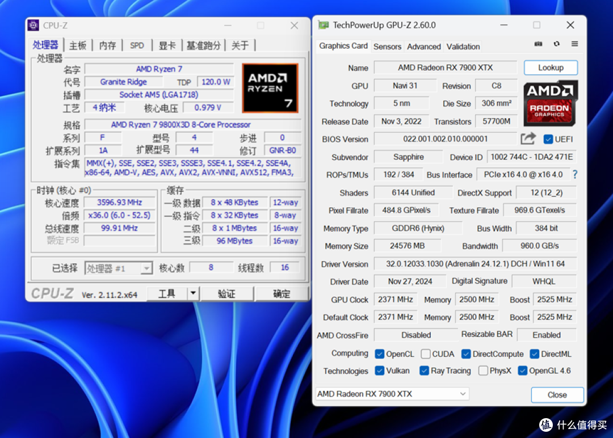
Task: Toggle the Ray Tracing checkbox
Action: tap(424, 371)
